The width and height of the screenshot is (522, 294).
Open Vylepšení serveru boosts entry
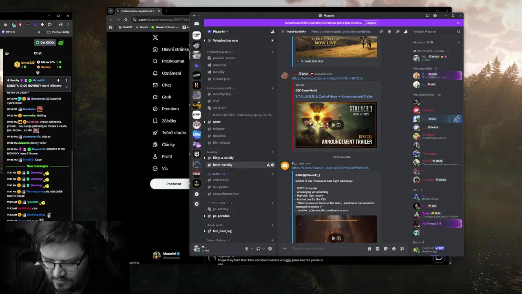(241, 40)
